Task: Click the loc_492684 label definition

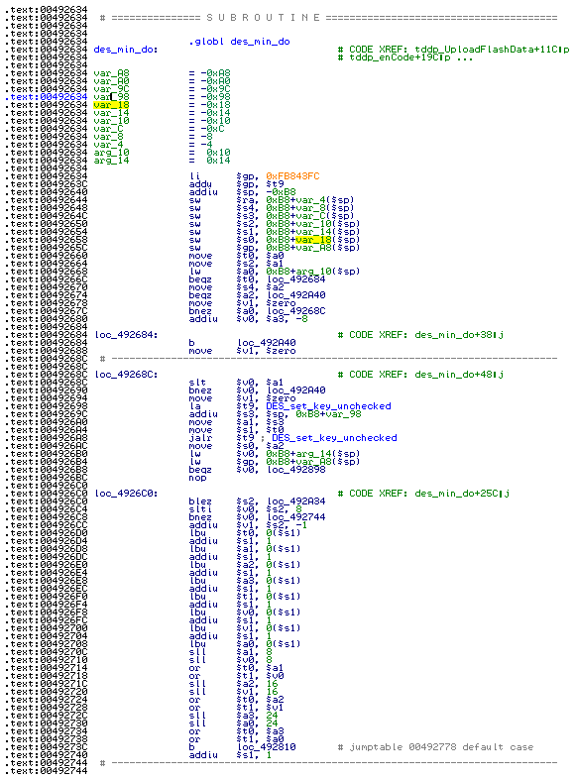Action: coord(126,335)
